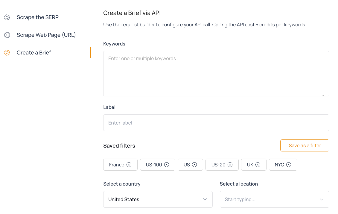Remove the US-100 saved filter
The image size is (338, 214).
[x=167, y=164]
